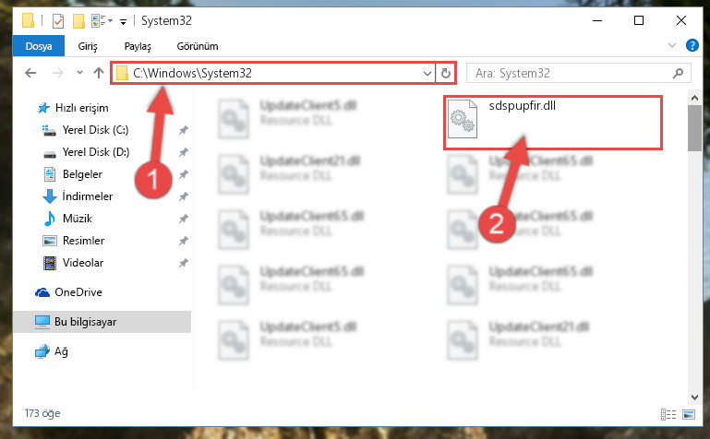Screen dimensions: 710x439
Task: Click the Back navigation arrow
Action: coord(30,73)
